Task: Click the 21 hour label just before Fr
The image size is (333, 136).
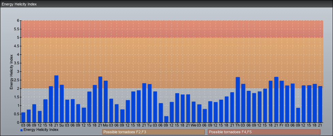Action: coord(276,125)
